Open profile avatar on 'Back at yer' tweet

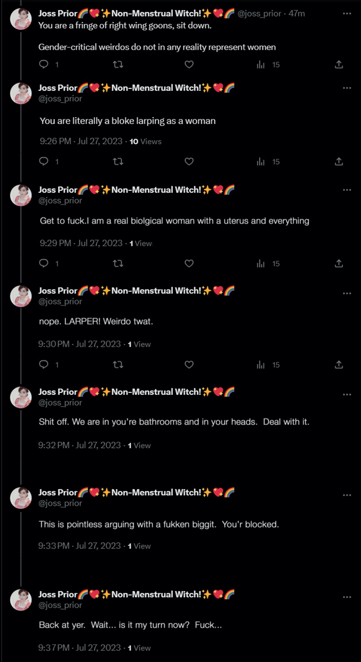[21, 600]
